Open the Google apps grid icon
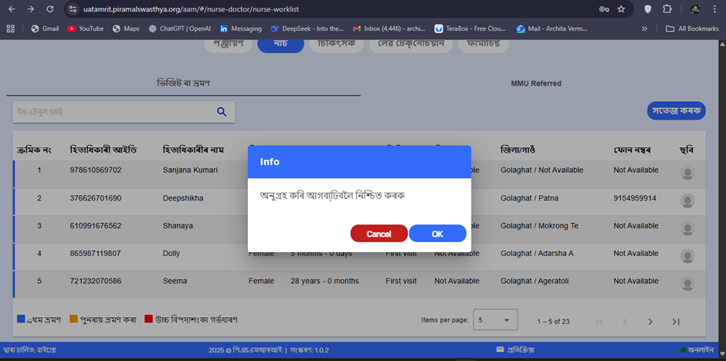The width and height of the screenshot is (726, 361). point(11,29)
